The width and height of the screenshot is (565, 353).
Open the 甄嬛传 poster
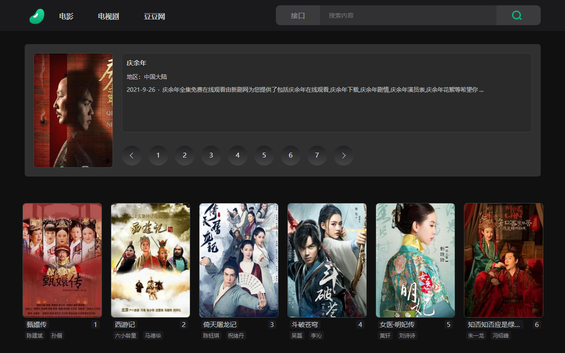(62, 260)
